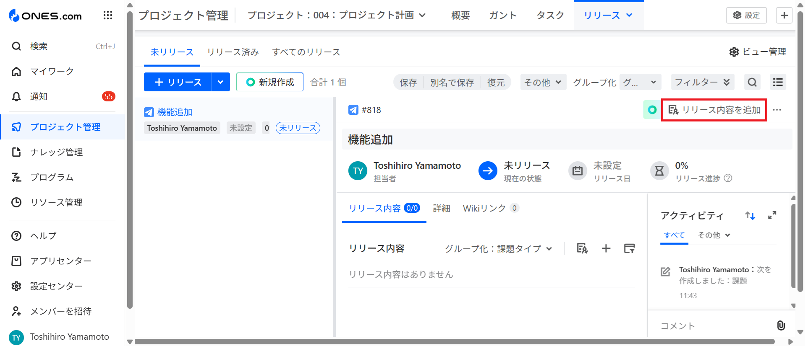Screen dimensions: 805x346
Task: Click the 未リリース status pill in list
Action: (298, 128)
